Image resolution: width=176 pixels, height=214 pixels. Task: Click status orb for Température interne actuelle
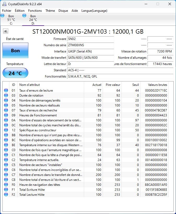(x=6, y=160)
